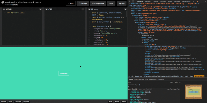Show more DevTools tabs with double chevron
The width and height of the screenshot is (207, 103).
[x=193, y=2]
